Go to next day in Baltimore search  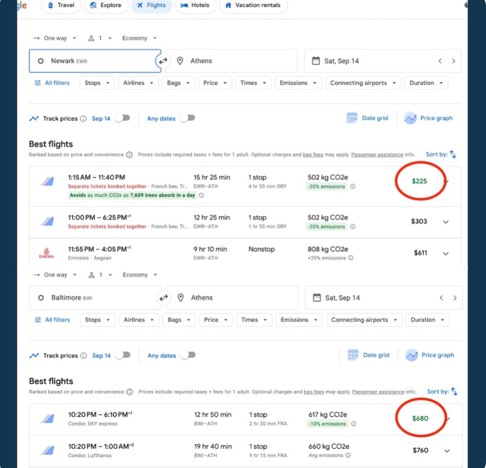click(455, 298)
